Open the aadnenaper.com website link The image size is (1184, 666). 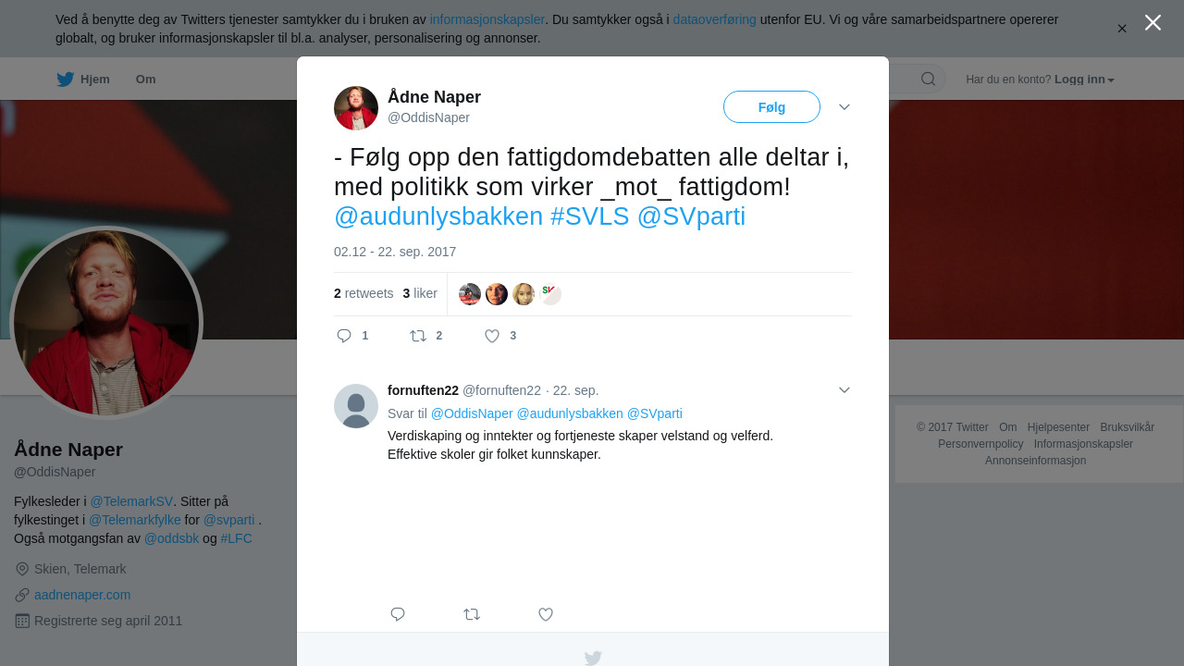[x=82, y=595]
